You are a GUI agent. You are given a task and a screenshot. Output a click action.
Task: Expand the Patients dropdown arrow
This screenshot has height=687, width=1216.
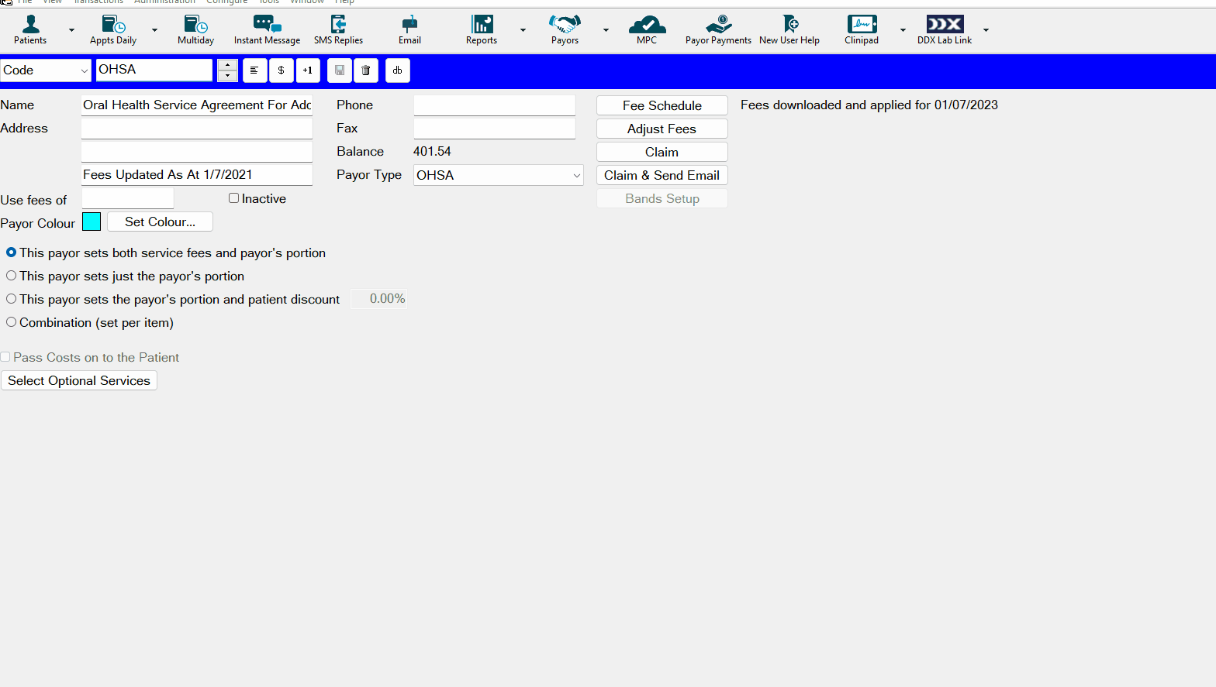pyautogui.click(x=72, y=30)
